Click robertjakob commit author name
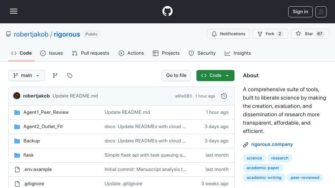Viewport: 335px width, 188px height. point(36,96)
